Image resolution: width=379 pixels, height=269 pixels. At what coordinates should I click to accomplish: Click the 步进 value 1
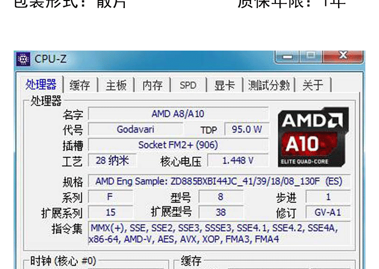tap(328, 197)
